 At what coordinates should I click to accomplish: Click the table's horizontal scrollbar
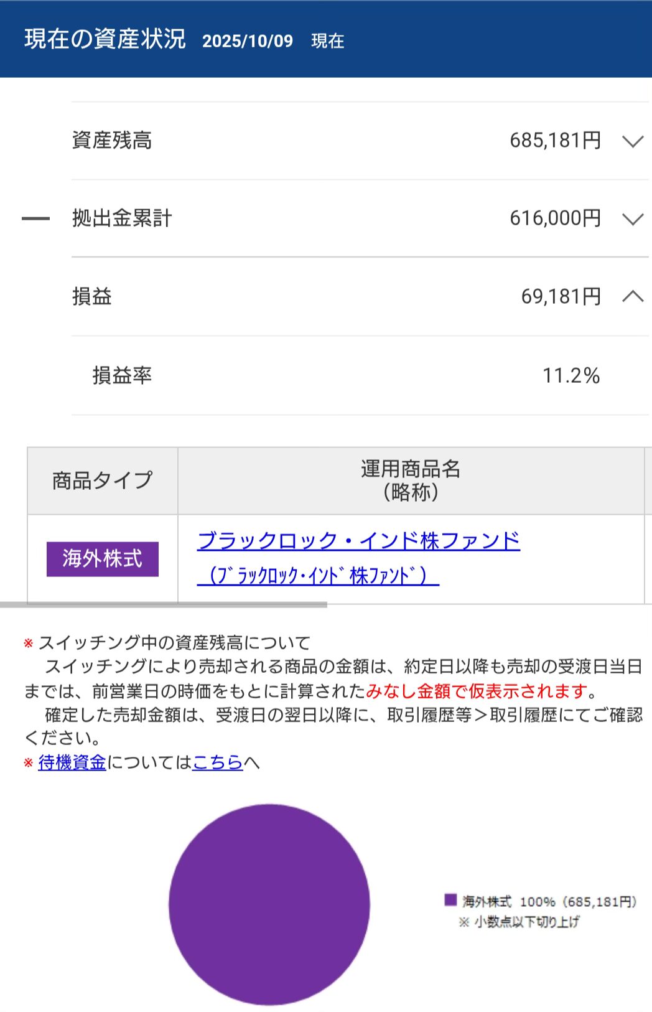[x=163, y=604]
